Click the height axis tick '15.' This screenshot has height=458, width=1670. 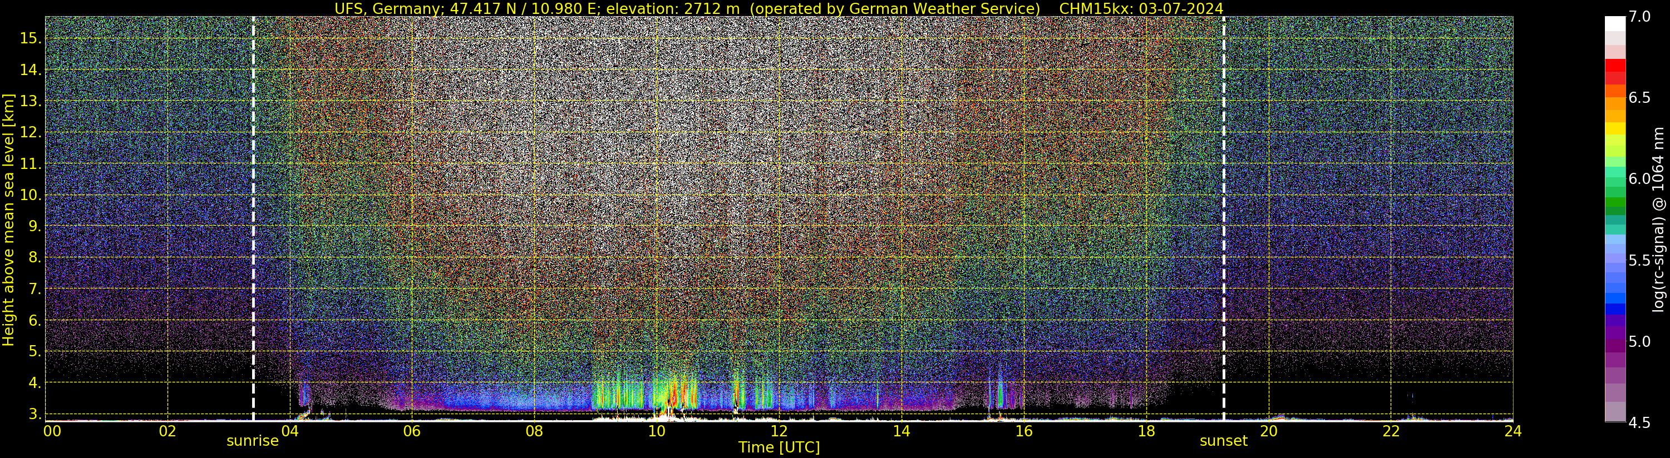coord(31,38)
